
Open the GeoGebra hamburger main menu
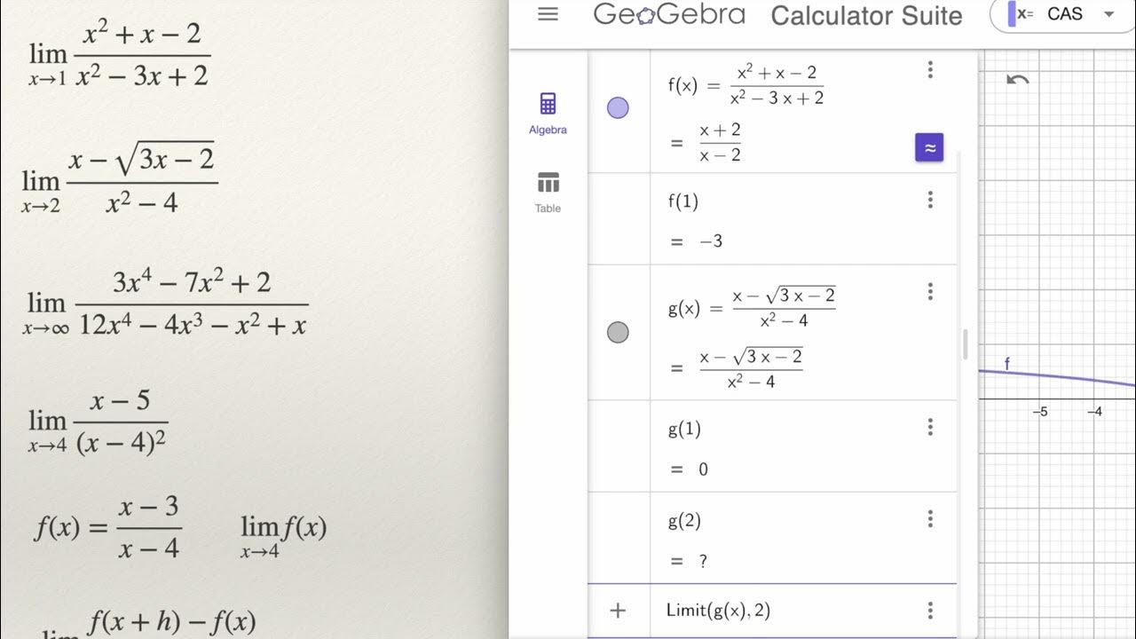click(548, 14)
